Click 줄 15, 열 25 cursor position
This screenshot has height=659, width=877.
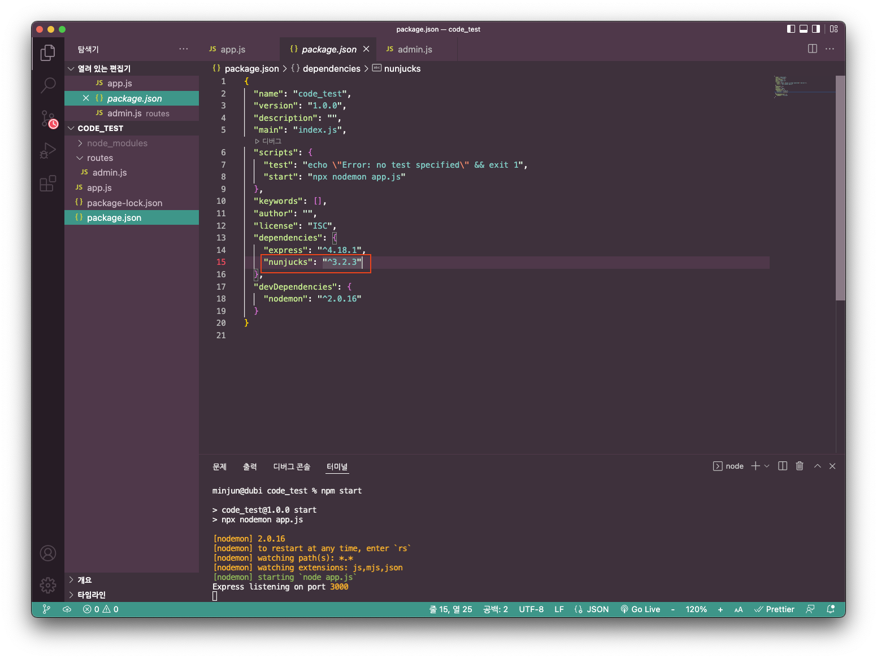coord(450,609)
